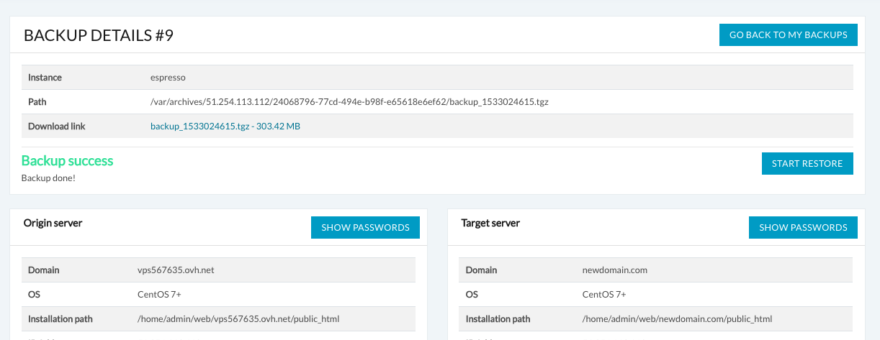Click the backup archive path text

(349, 101)
